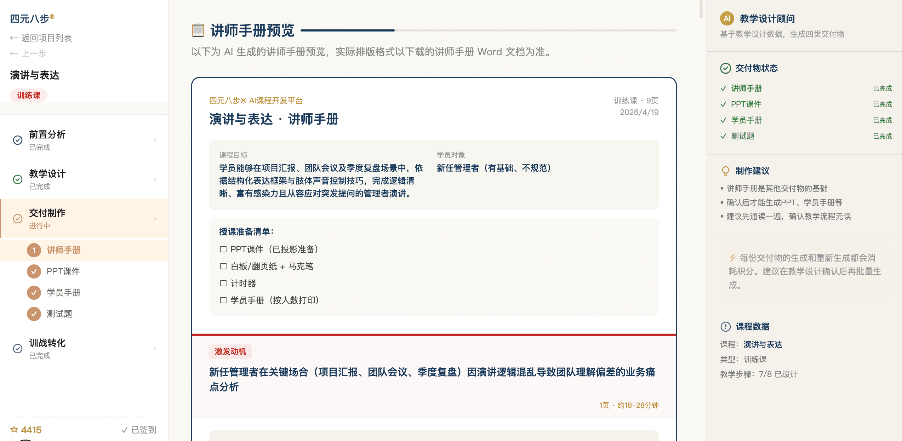The image size is (902, 441).
Task: Select the 制作建议 lightbulb icon
Action: 726,171
